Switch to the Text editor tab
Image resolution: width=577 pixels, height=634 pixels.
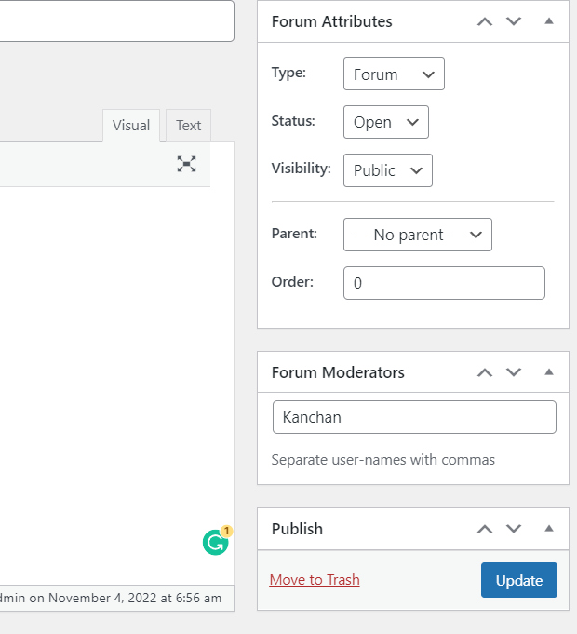click(188, 126)
